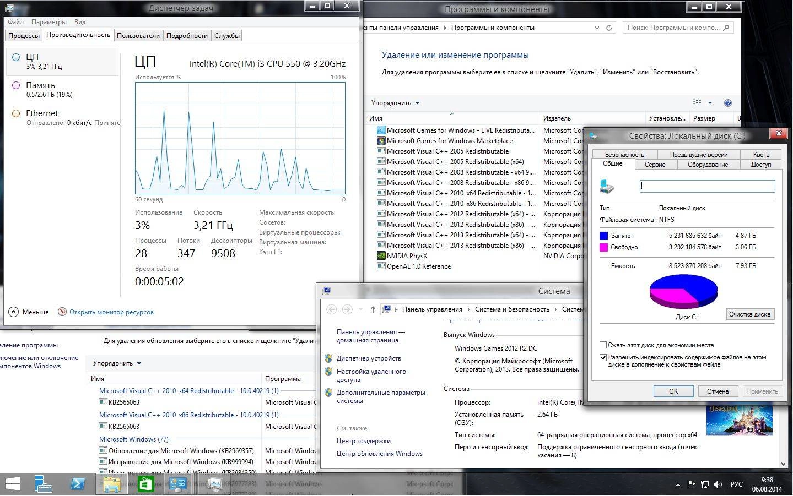793x496 pixels.
Task: Open Диспетчер устройств link
Action: point(369,358)
